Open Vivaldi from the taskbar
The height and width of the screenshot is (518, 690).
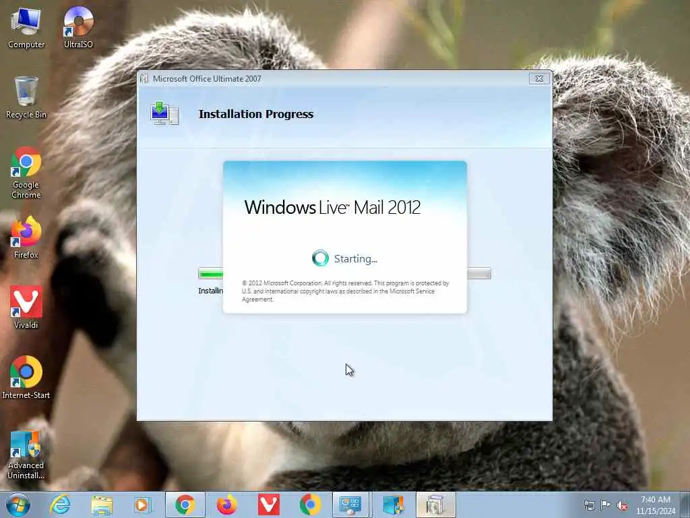268,505
